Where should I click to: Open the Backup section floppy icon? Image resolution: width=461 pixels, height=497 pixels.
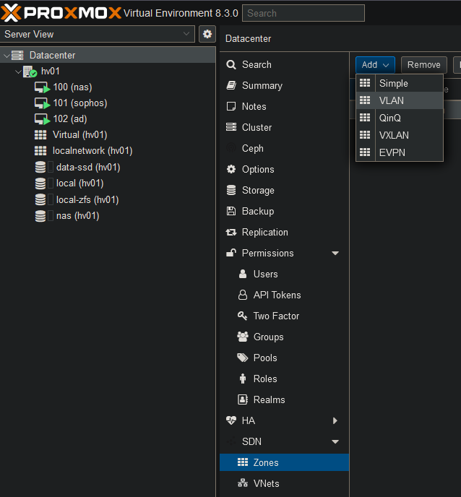pos(231,211)
